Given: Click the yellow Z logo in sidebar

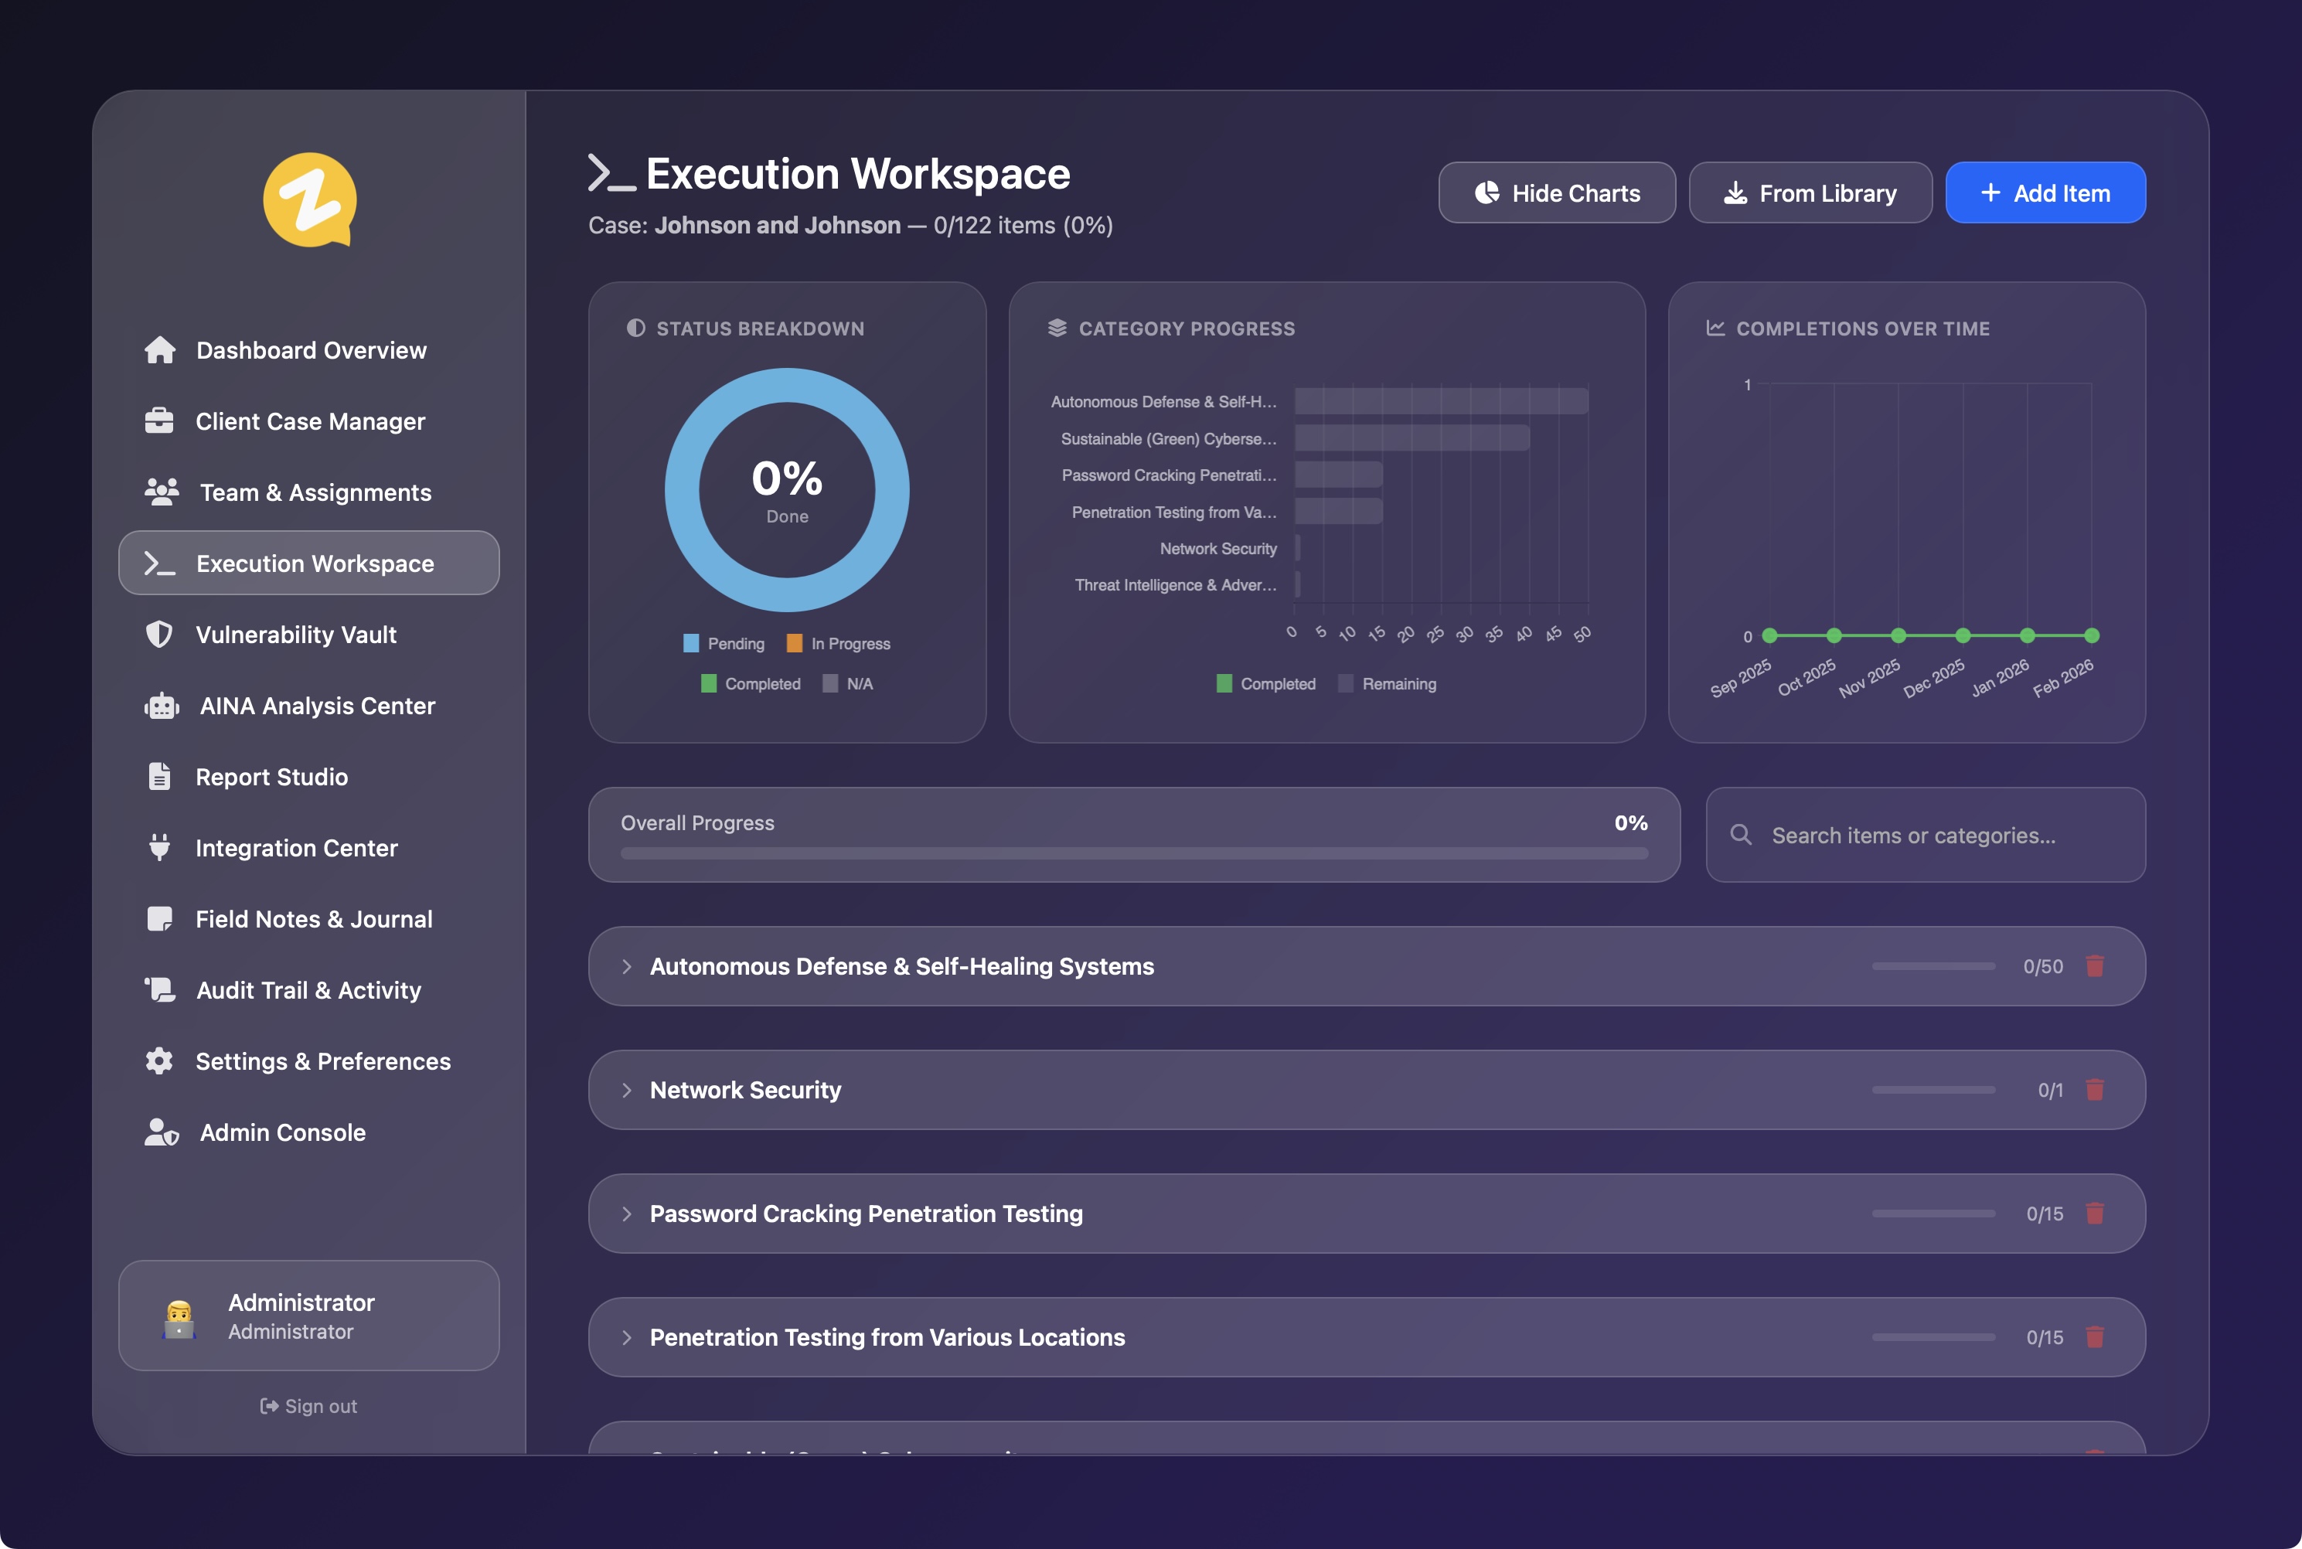Looking at the screenshot, I should (309, 199).
